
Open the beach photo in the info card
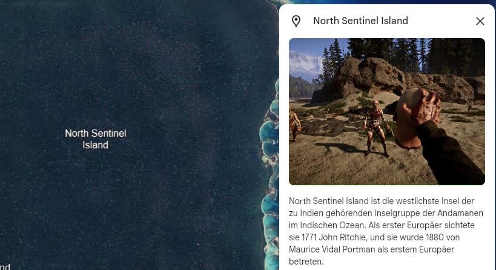tap(386, 111)
